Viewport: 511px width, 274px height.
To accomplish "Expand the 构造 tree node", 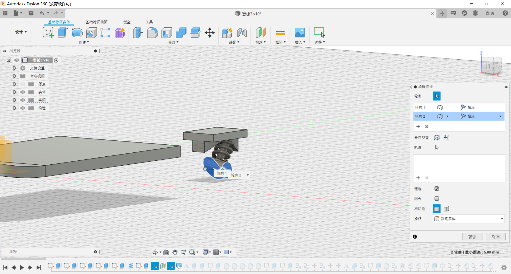I will click(x=14, y=108).
